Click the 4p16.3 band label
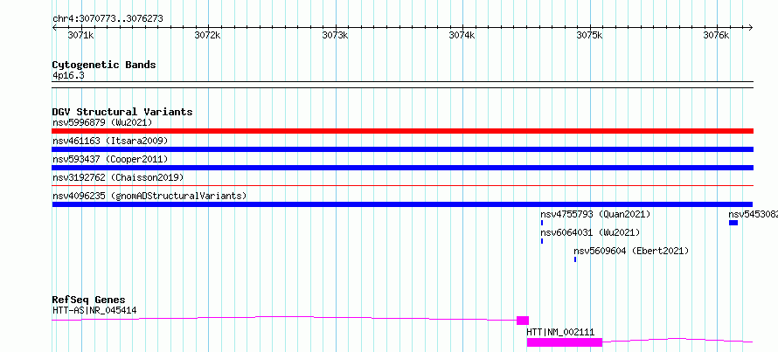 [68, 75]
